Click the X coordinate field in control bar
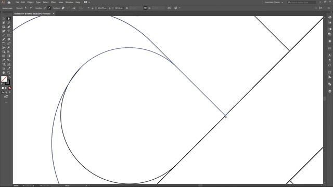333x187 pixels. click(x=102, y=8)
